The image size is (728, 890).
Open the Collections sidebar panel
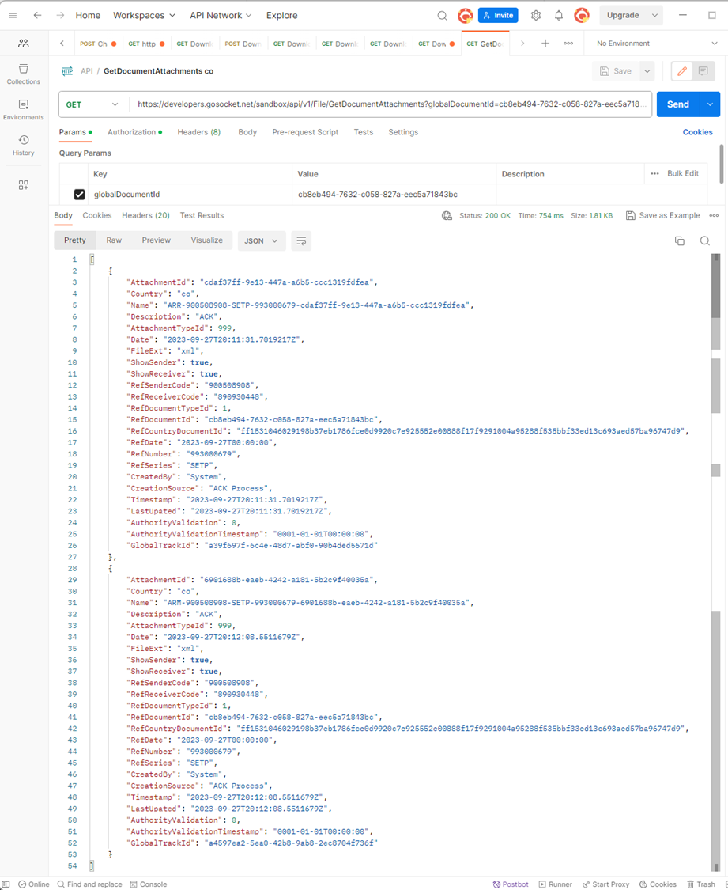23,74
